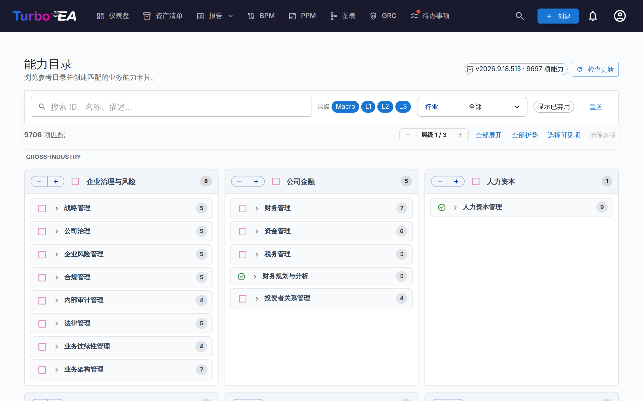Expand the 资金管理 row chevron
The height and width of the screenshot is (401, 643).
(257, 232)
